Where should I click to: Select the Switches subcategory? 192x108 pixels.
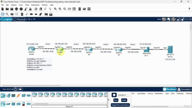click(8, 104)
